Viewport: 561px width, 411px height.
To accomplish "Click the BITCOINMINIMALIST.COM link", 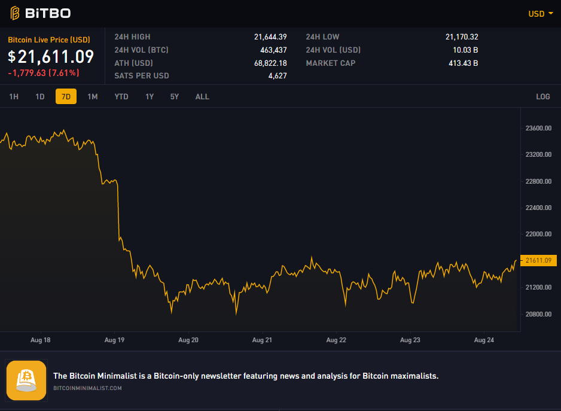I will point(88,388).
